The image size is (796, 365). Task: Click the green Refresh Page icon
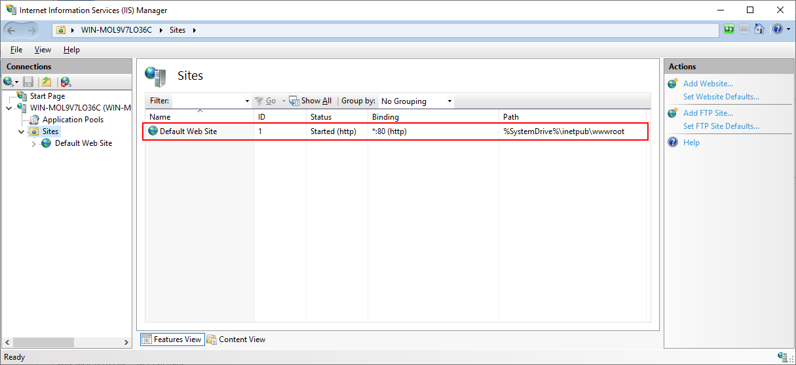point(729,29)
